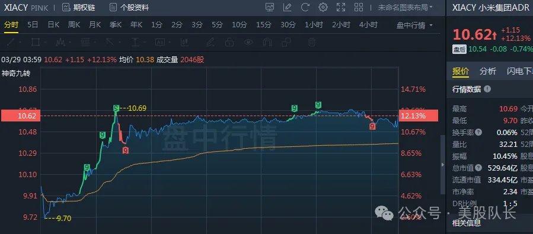The width and height of the screenshot is (533, 234).
Task: Select the wave pattern drawing tool
Action: pos(60,42)
